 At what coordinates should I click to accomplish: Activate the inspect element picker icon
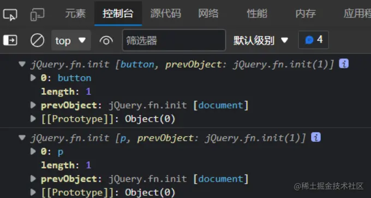[x=10, y=15]
